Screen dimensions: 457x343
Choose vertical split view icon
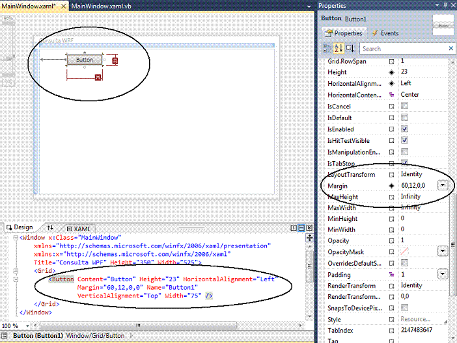coord(294,228)
